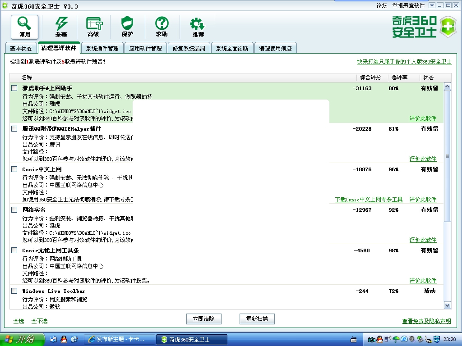
Task: Sort by the 状态 column header
Action: point(429,77)
